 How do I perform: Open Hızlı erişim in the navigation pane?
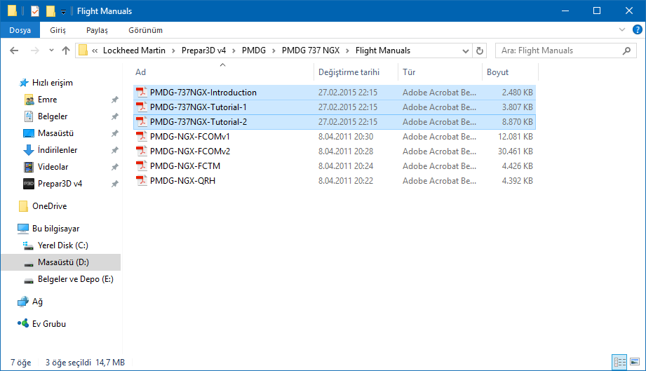[53, 83]
